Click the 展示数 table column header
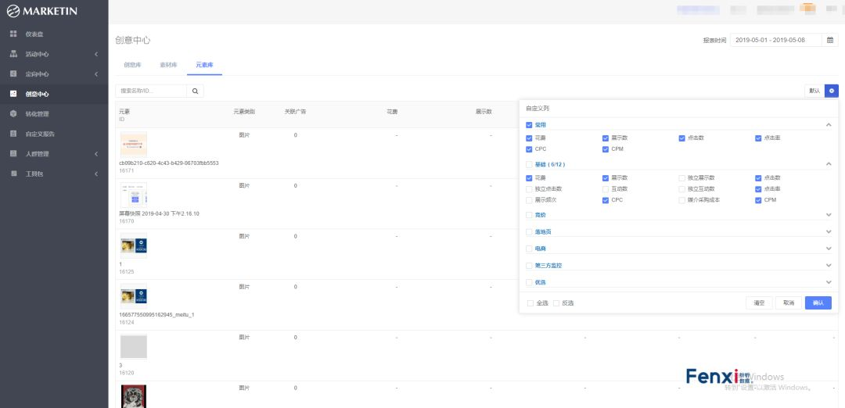 pos(484,112)
